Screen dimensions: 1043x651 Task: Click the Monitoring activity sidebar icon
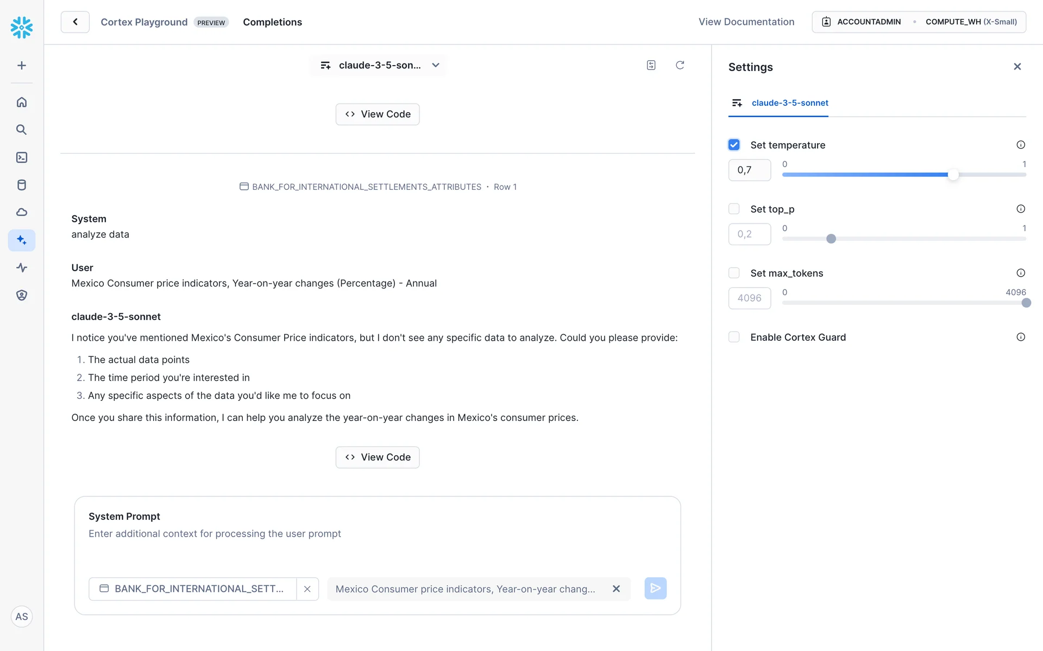[x=22, y=267]
